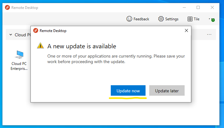224x128 pixels.
Task: Click the Feedback smiley face icon
Action: click(x=129, y=19)
